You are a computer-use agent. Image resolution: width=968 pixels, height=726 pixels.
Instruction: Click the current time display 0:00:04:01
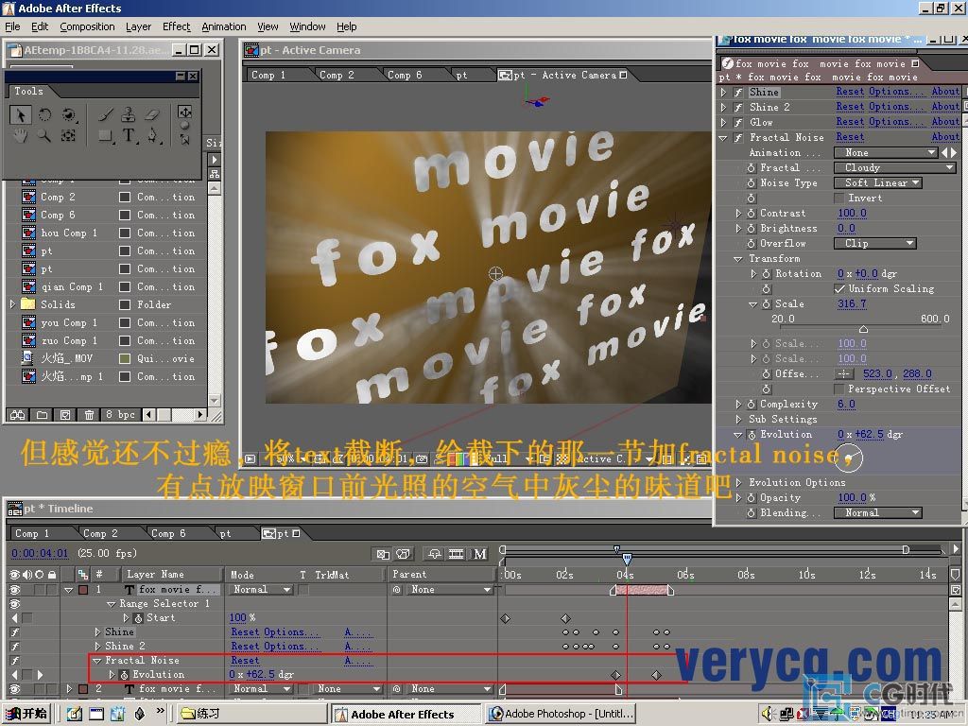[x=40, y=553]
